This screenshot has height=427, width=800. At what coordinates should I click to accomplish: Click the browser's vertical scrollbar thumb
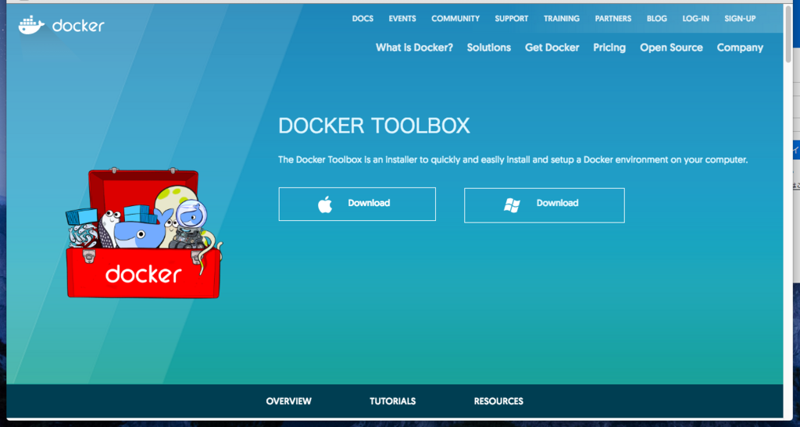tap(788, 33)
